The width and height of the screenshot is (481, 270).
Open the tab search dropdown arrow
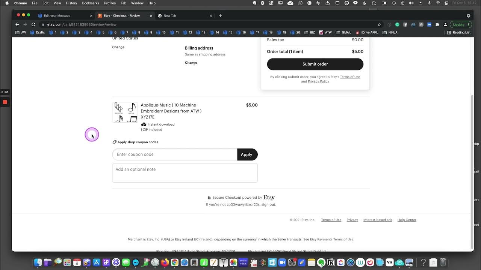468,16
